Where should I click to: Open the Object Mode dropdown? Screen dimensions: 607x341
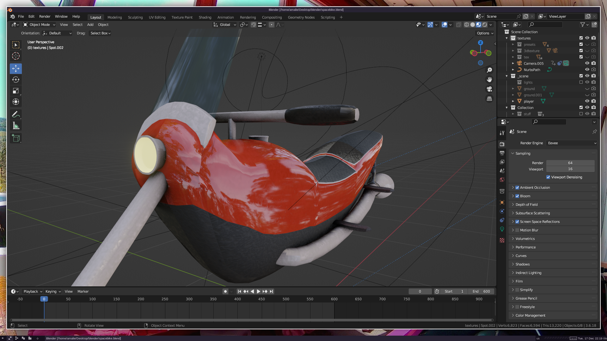pyautogui.click(x=40, y=25)
